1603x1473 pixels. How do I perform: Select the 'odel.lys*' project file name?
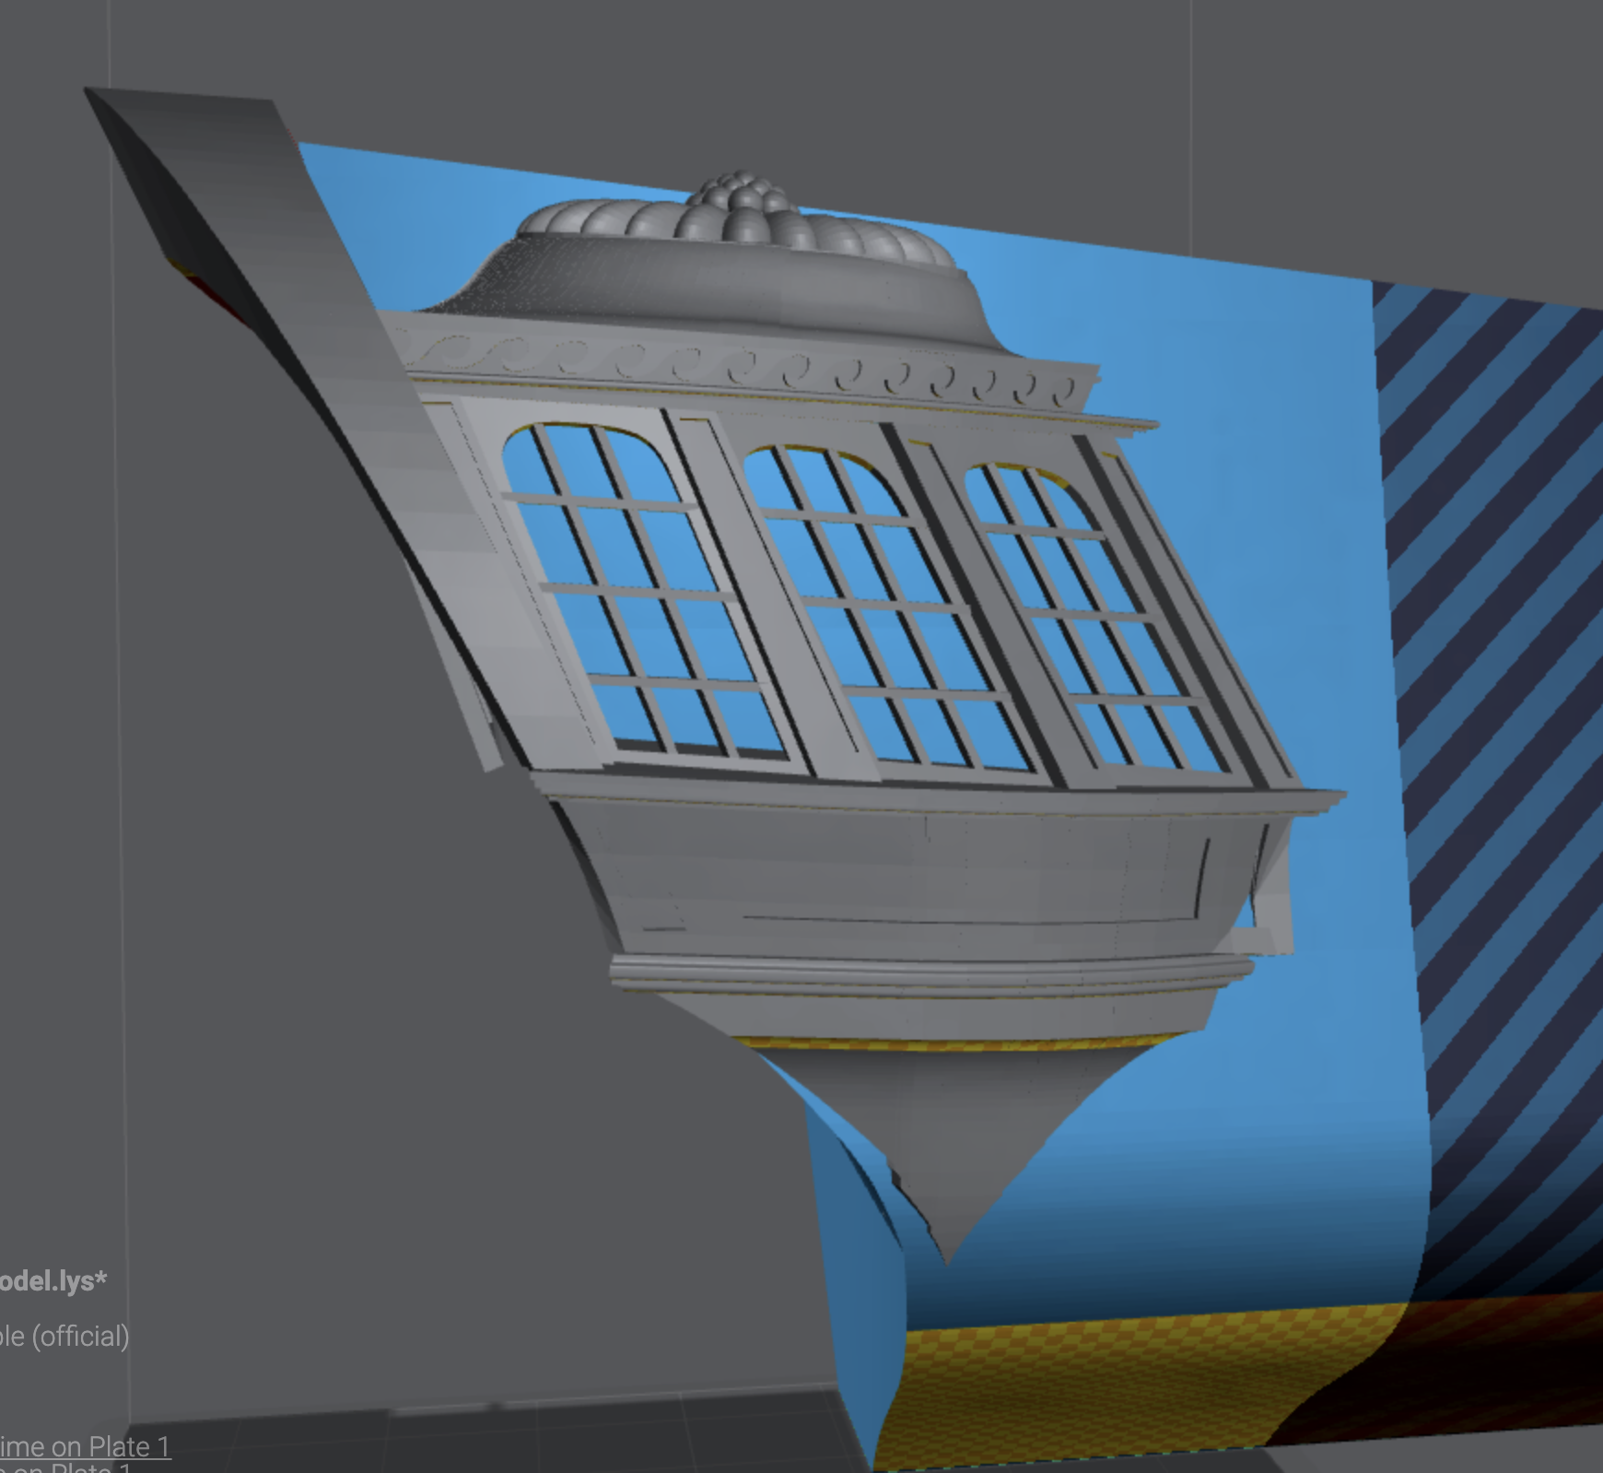53,1280
